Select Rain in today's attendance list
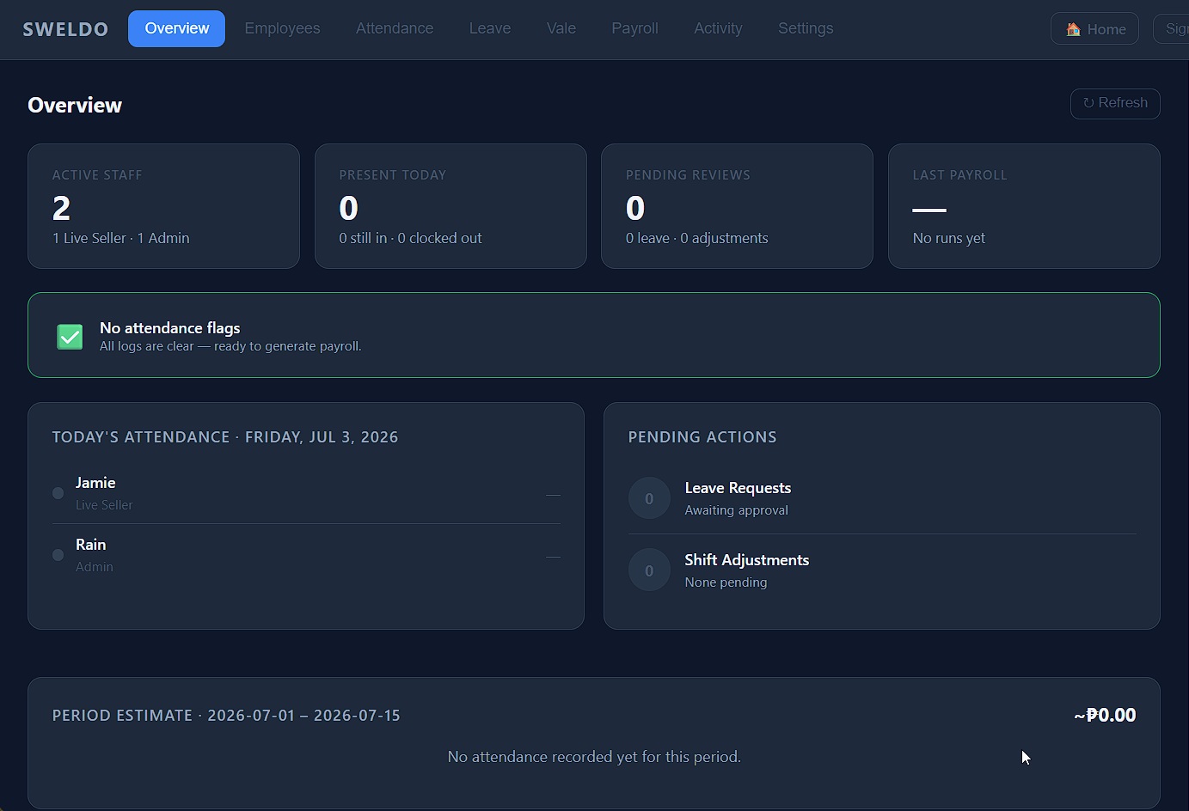1189x811 pixels. click(306, 555)
